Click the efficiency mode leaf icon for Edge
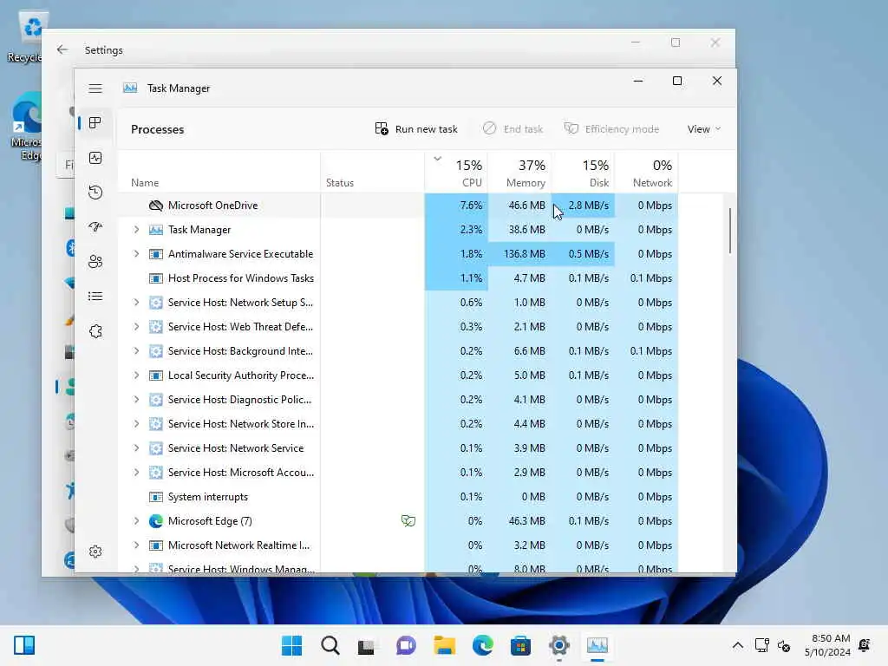The image size is (888, 666). pyautogui.click(x=408, y=520)
